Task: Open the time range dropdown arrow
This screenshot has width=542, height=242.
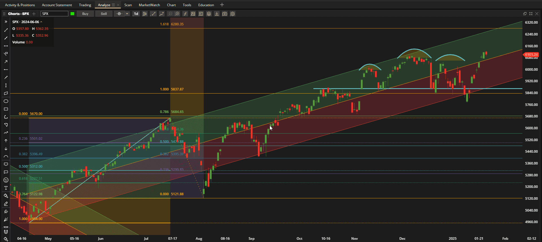Action: tap(127, 14)
